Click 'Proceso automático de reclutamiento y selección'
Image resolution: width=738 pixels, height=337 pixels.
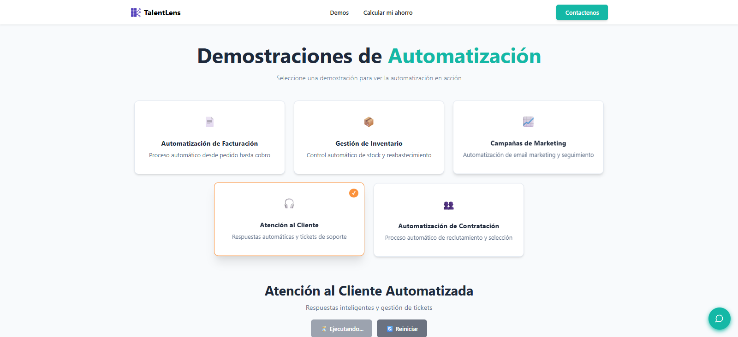point(449,238)
